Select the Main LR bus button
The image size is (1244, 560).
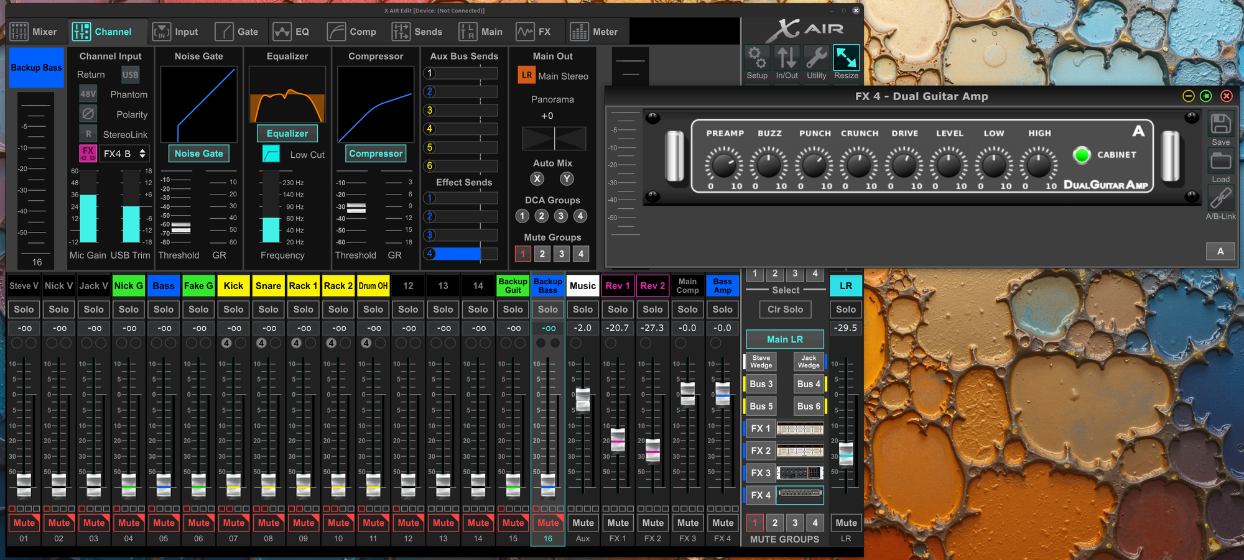tap(785, 339)
